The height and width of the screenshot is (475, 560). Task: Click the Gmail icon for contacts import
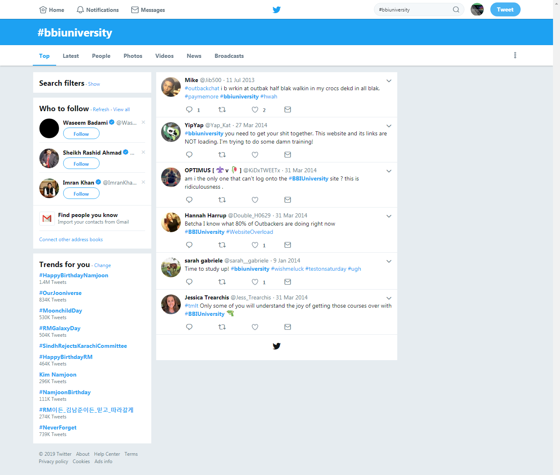(x=47, y=218)
